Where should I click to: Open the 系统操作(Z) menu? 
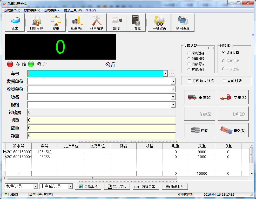pos(12,10)
